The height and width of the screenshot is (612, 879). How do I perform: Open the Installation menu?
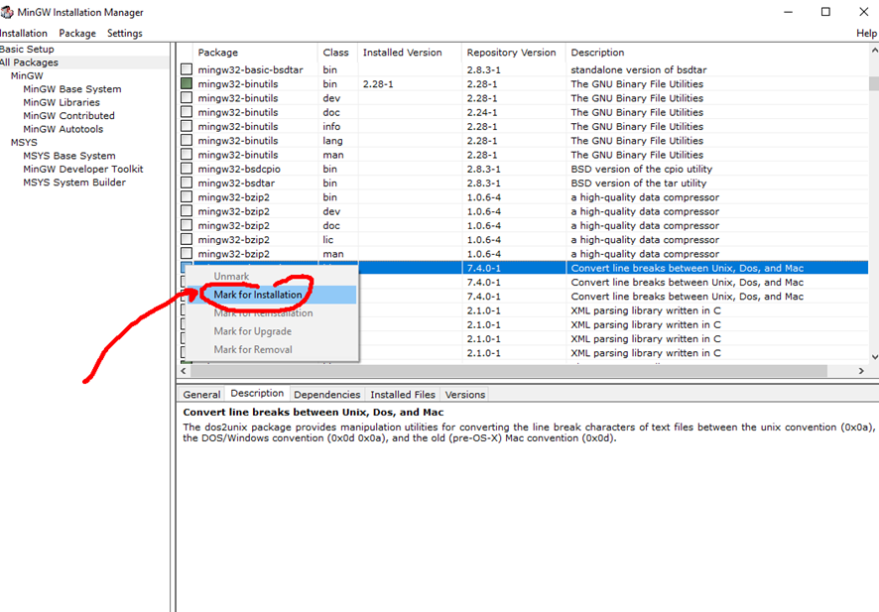click(23, 33)
